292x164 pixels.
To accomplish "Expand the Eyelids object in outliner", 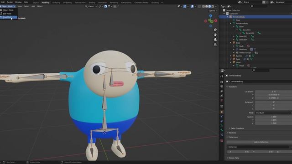I will tap(231, 56).
